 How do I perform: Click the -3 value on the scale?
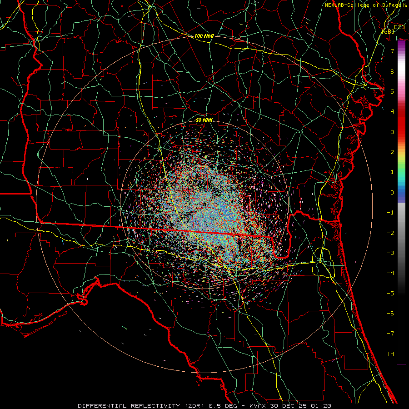click(390, 253)
